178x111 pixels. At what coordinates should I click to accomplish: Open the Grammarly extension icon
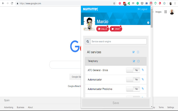point(138,3)
